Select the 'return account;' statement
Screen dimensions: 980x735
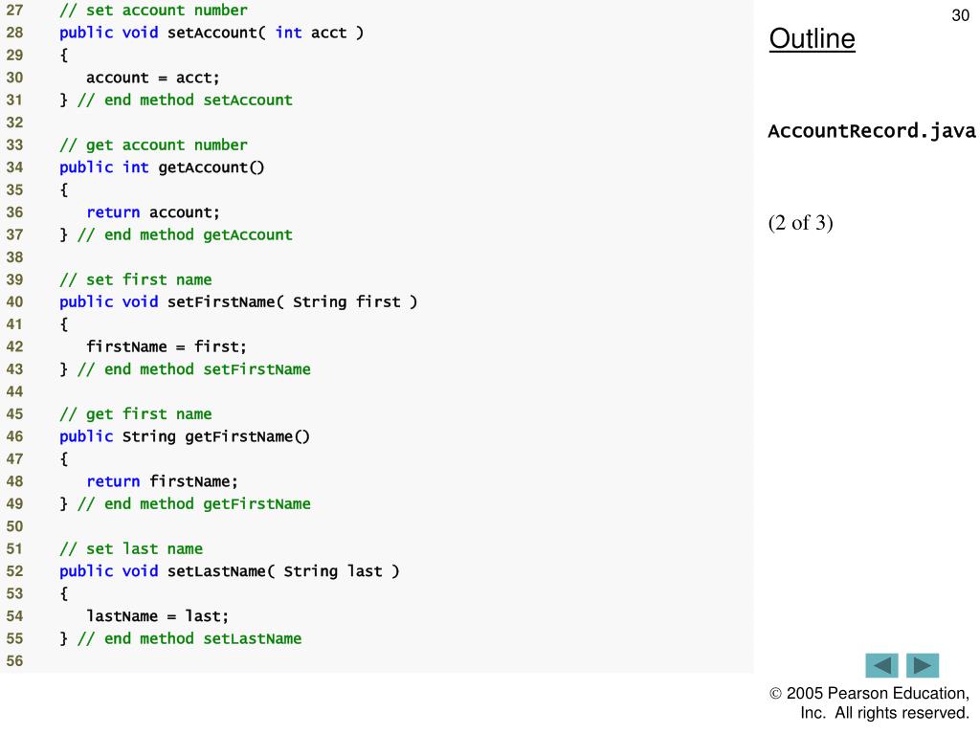coord(153,212)
